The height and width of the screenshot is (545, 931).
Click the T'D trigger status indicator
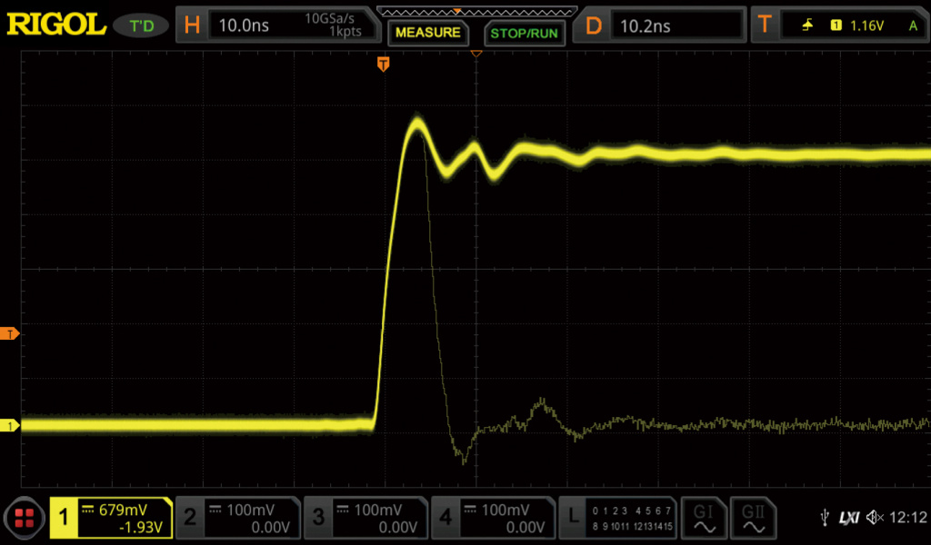point(142,25)
